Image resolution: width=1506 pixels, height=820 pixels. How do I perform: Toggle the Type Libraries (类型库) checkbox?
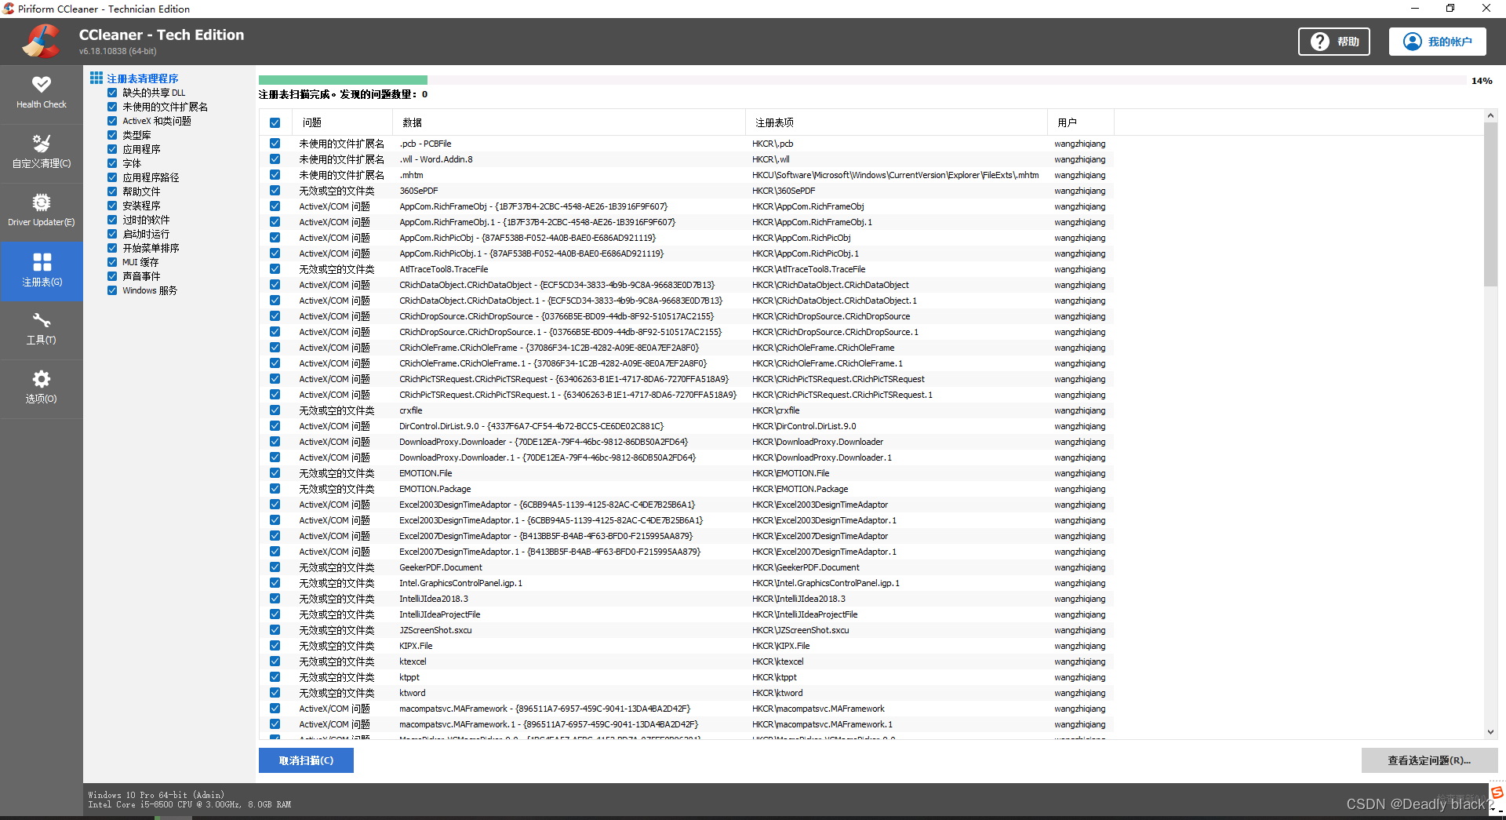pos(112,135)
